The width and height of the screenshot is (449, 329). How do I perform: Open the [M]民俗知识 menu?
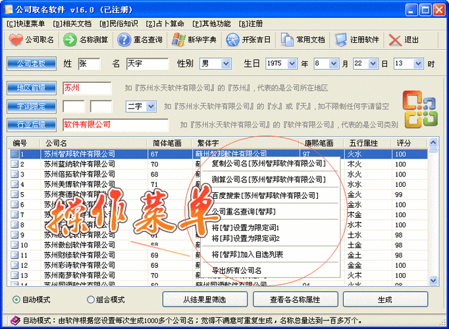(x=119, y=24)
